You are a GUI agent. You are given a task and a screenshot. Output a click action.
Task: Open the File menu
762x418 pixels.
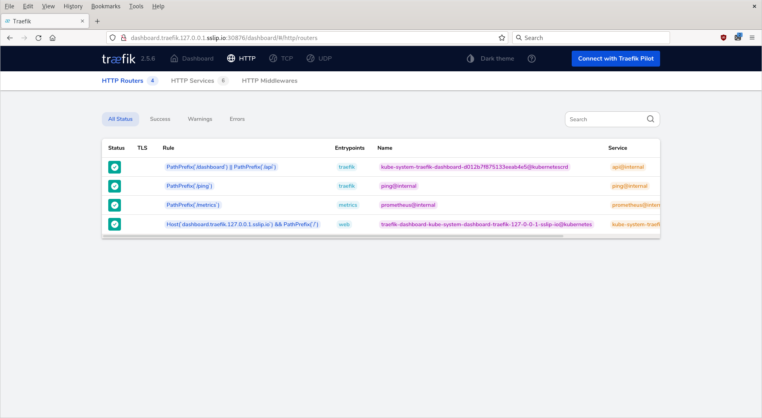[x=10, y=6]
